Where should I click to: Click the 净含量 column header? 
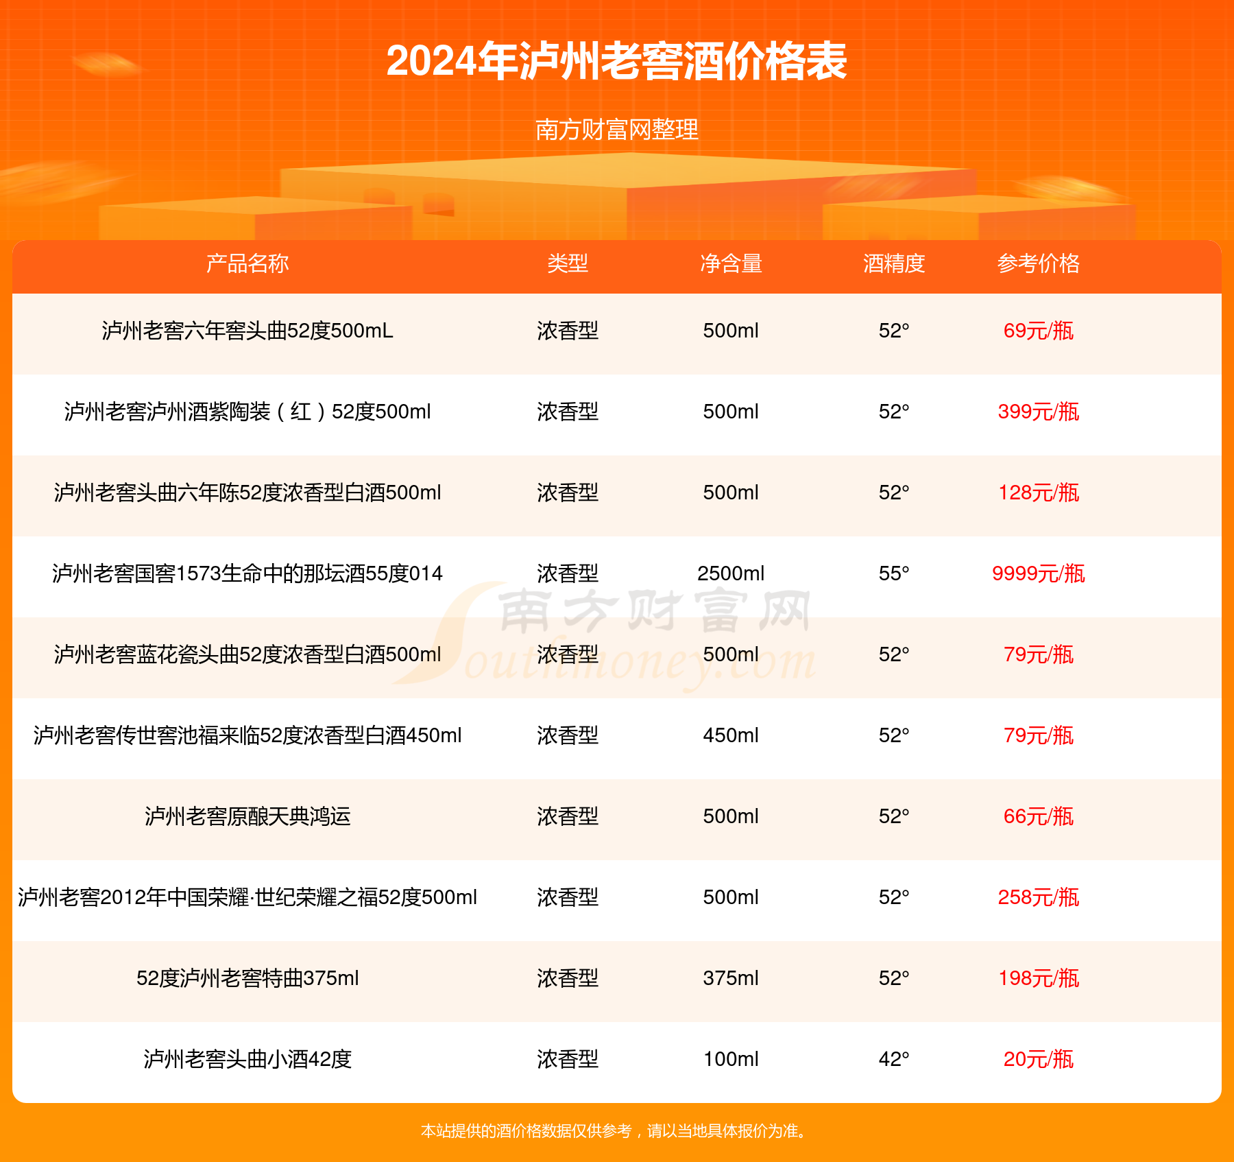tap(731, 263)
